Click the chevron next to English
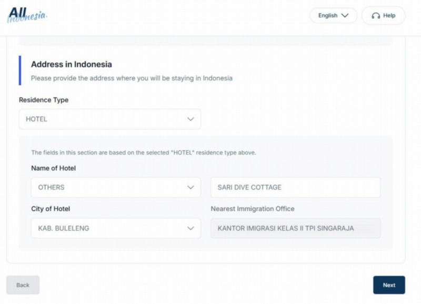The width and height of the screenshot is (421, 304). 345,16
